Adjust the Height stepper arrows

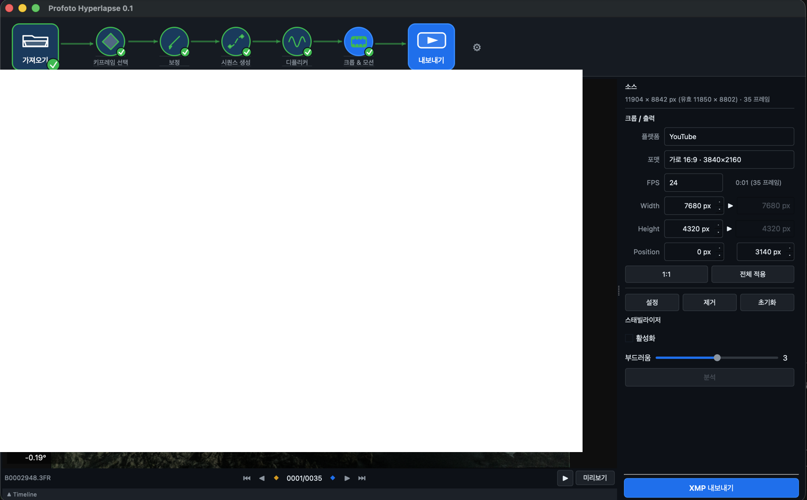[x=718, y=229]
